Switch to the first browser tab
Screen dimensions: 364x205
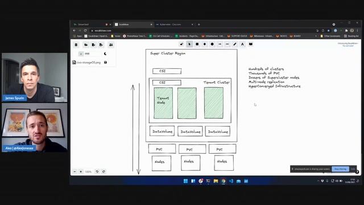tap(92, 24)
